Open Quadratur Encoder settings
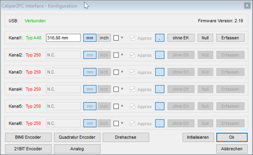The image size is (253, 155). click(x=77, y=137)
